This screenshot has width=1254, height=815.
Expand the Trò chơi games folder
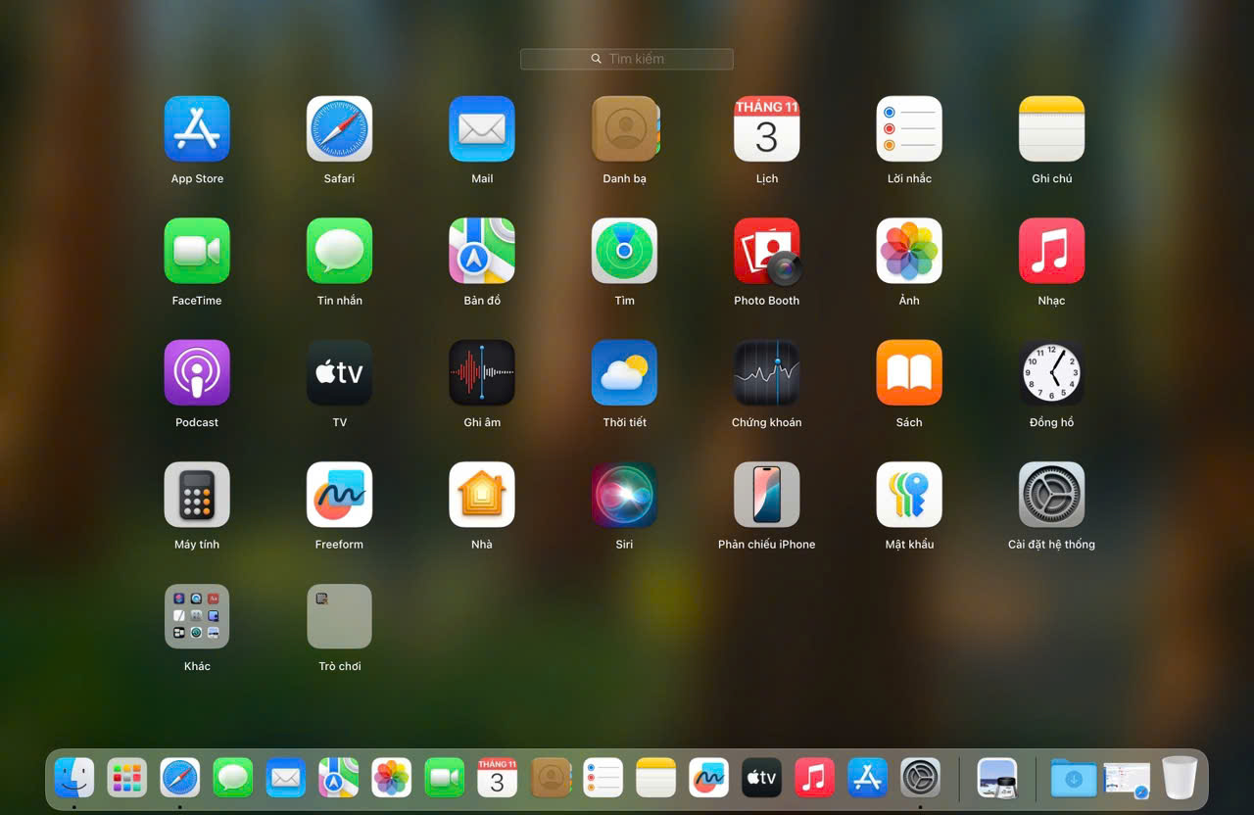tap(339, 616)
